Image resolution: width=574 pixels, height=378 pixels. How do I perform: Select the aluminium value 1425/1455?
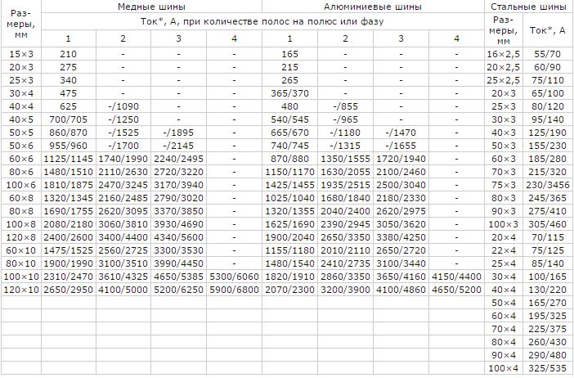[x=289, y=185]
